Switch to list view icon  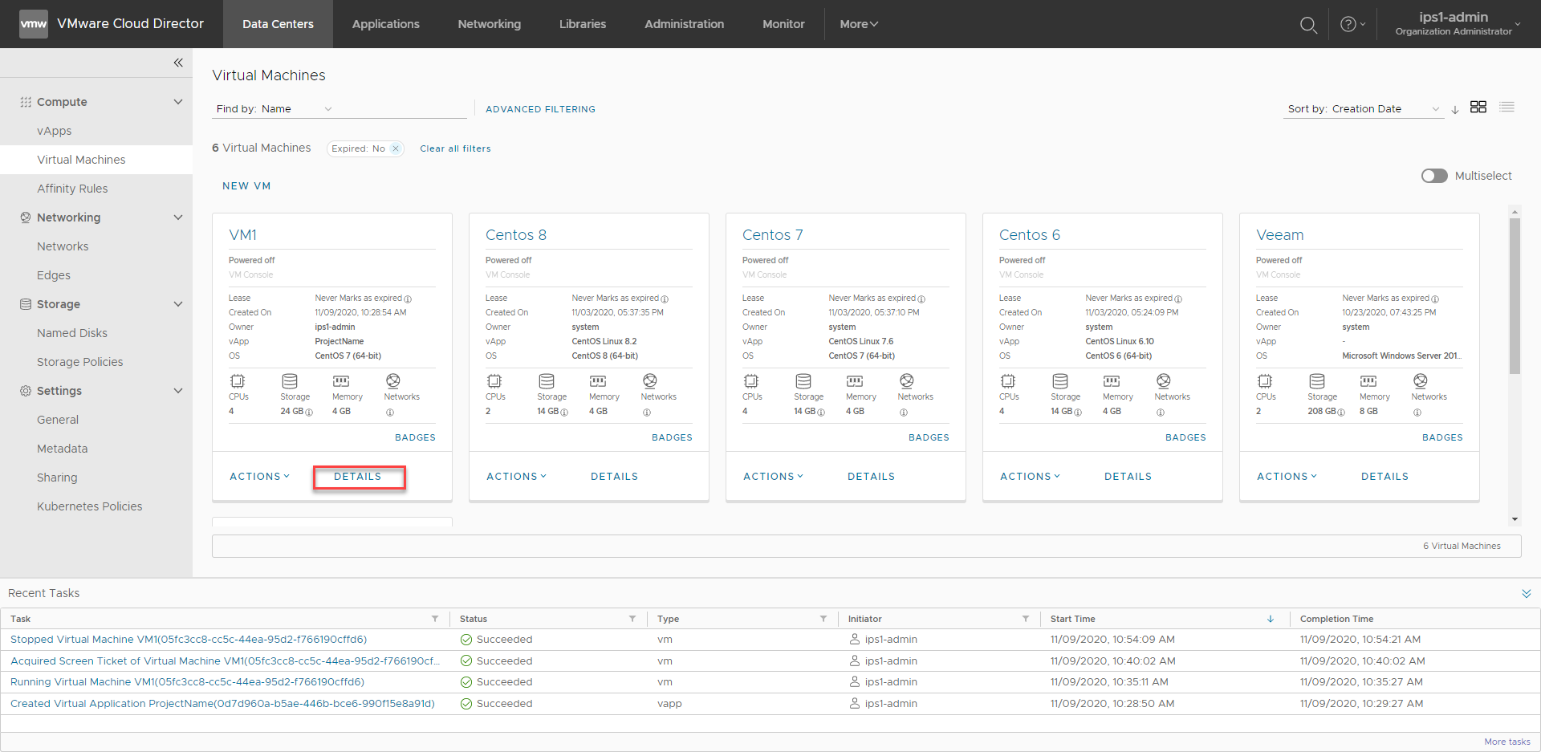[x=1506, y=108]
